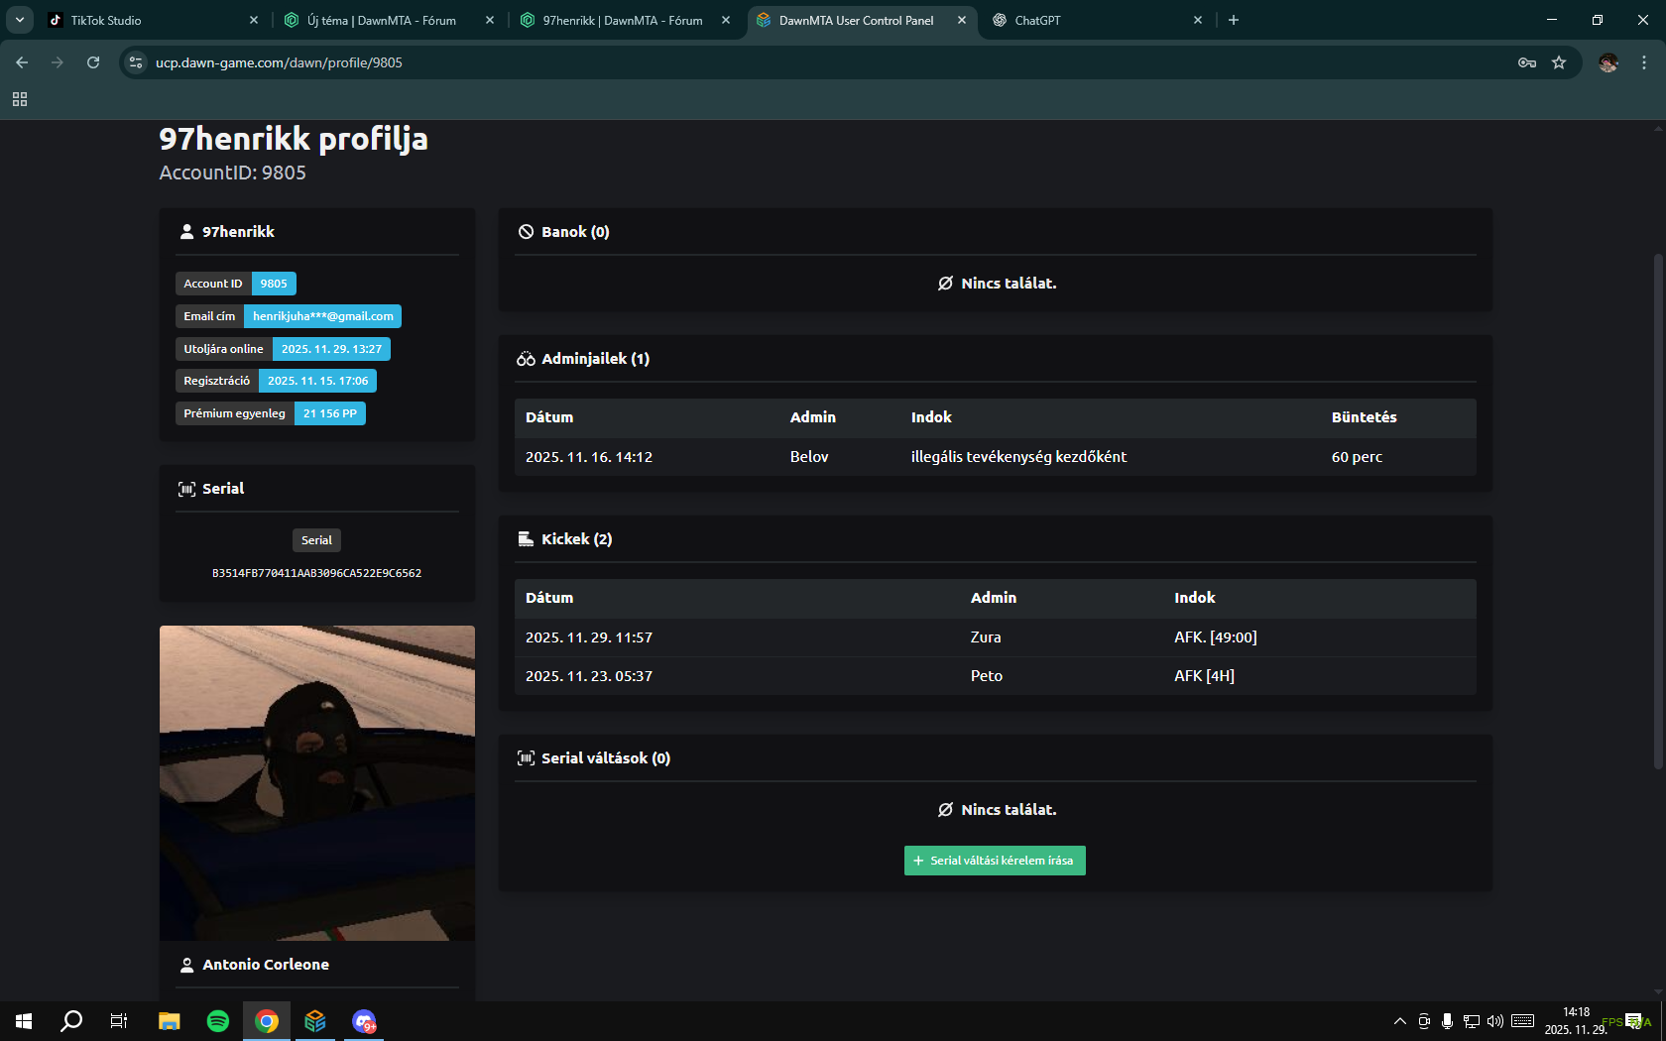Open the apps grid icon in bookmarks bar
Viewport: 1666px width, 1041px height.
pos(20,99)
